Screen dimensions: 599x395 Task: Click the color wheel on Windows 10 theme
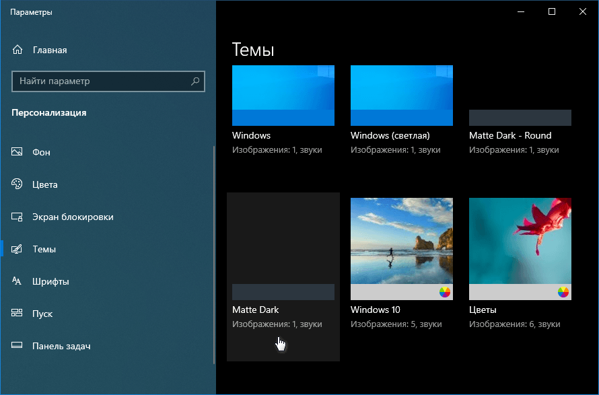[x=445, y=292]
